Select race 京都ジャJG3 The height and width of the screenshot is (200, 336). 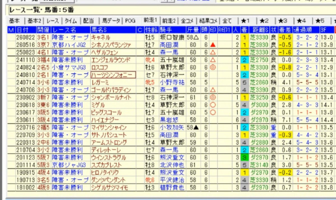coord(69,165)
